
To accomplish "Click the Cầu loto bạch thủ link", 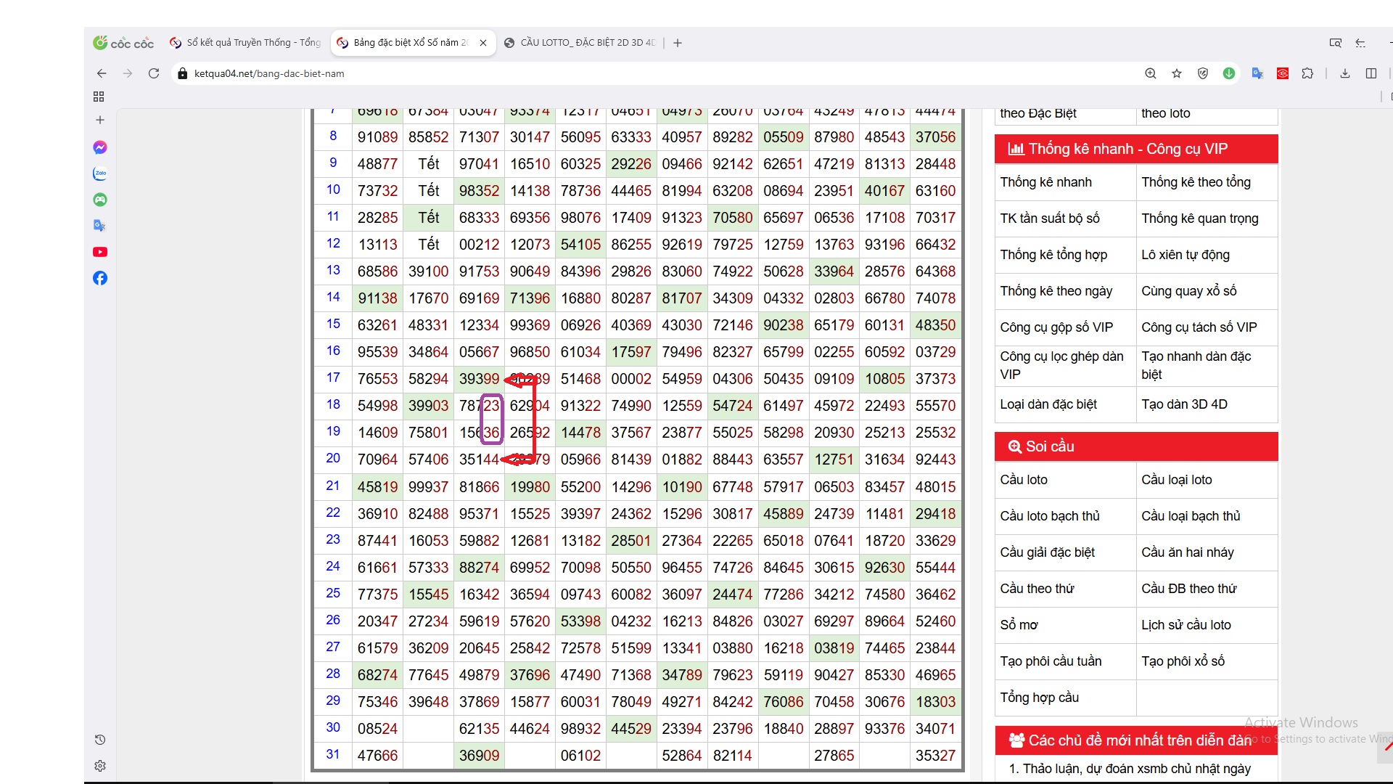I will point(1050,516).
